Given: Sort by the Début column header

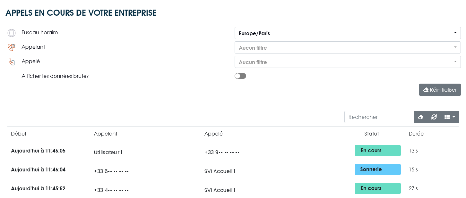Looking at the screenshot, I should (x=19, y=134).
